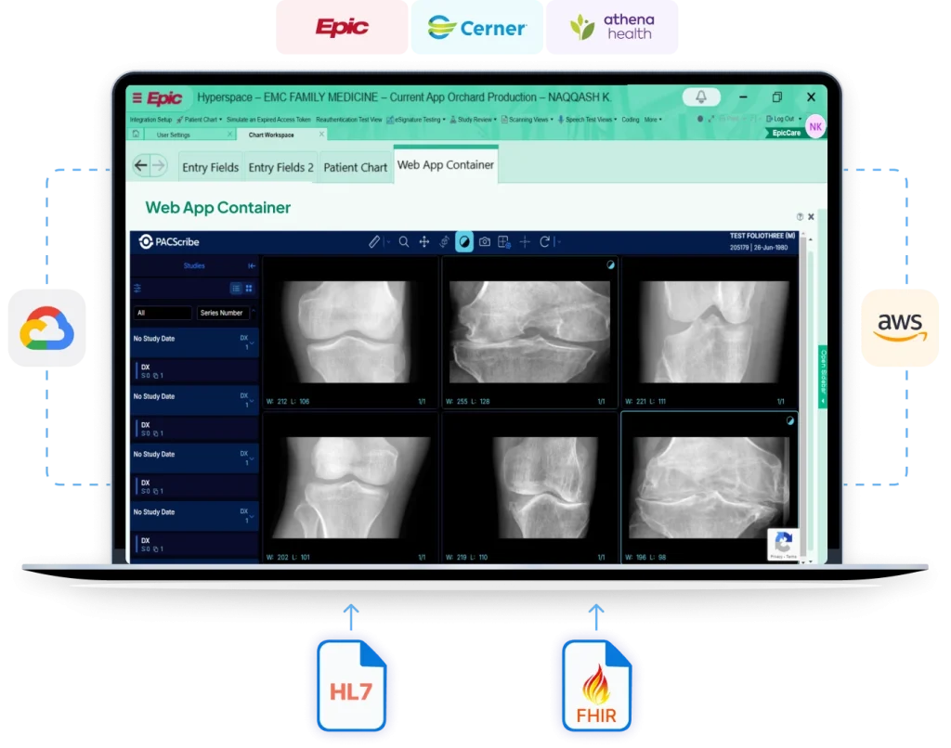Select the Chart Workspace tab
951x748 pixels.
271,135
